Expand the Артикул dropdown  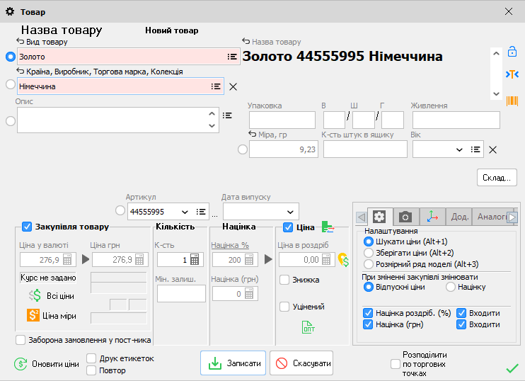pos(185,212)
